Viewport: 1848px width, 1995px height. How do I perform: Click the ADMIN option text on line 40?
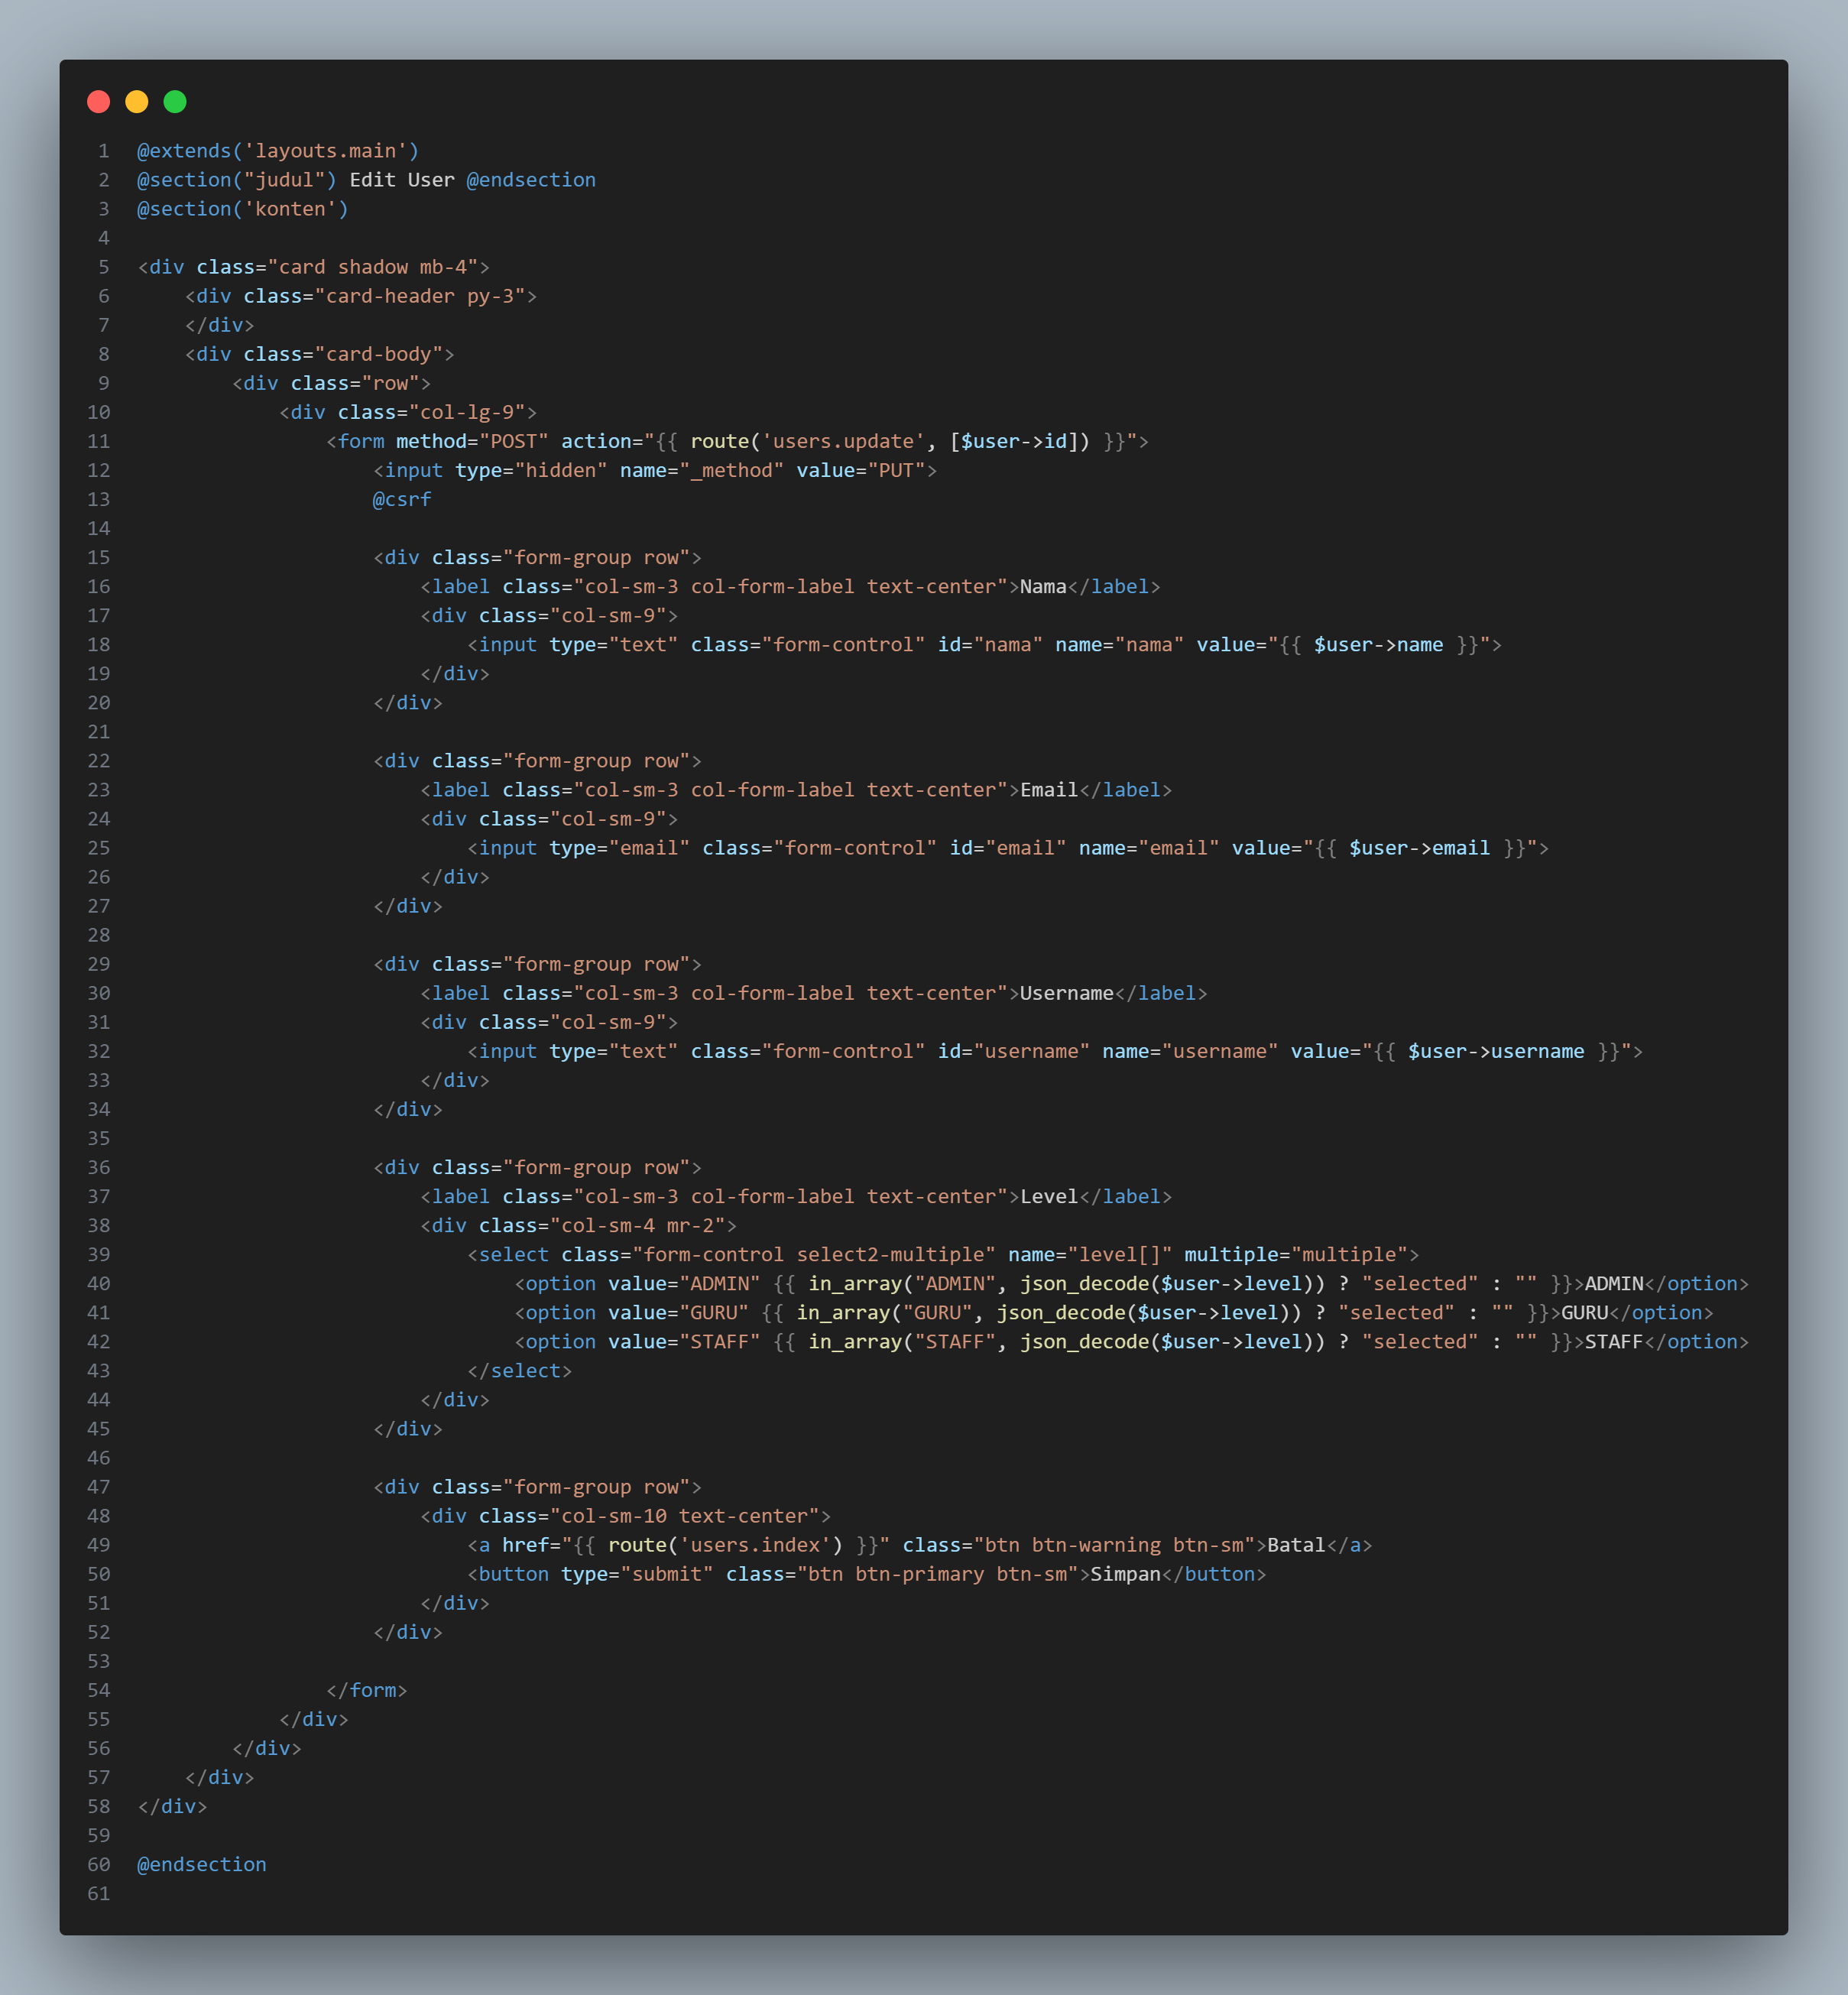pos(1614,1283)
